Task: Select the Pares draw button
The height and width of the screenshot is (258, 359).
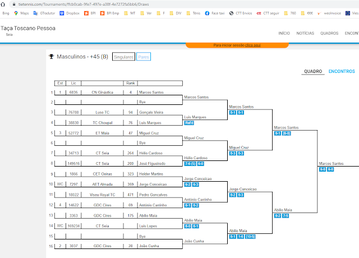Action: pos(144,57)
